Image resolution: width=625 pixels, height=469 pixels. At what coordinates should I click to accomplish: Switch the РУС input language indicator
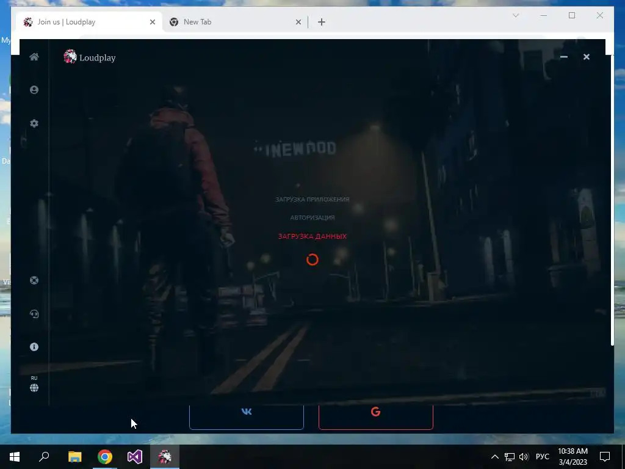542,457
